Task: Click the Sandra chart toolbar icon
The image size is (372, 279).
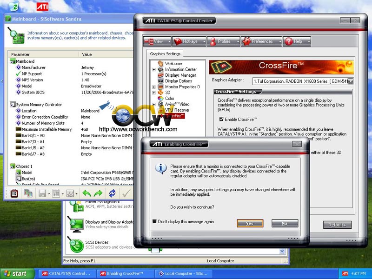Action: coord(70,193)
